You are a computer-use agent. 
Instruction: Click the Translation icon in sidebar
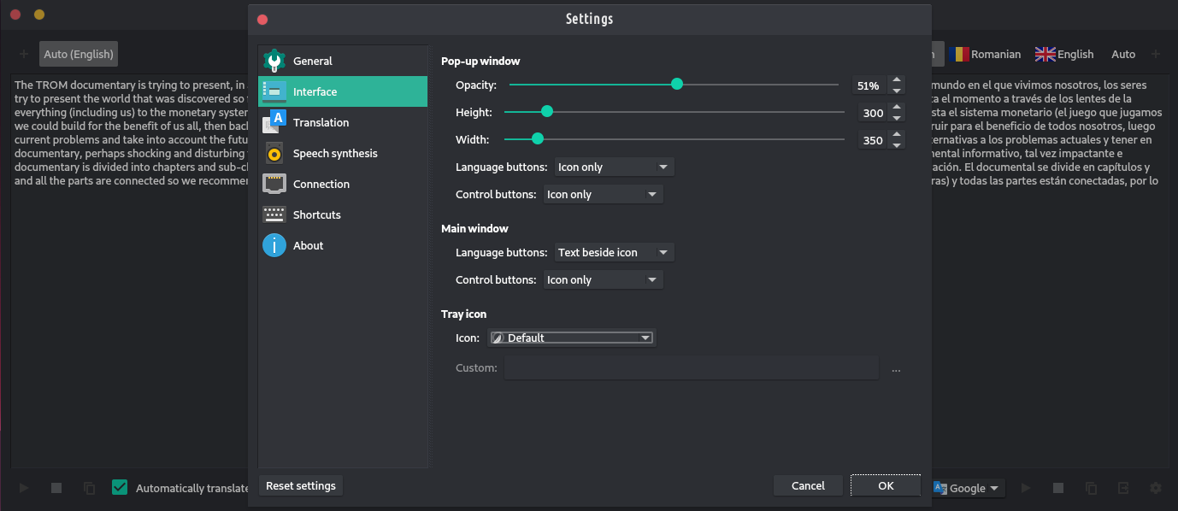pyautogui.click(x=274, y=122)
